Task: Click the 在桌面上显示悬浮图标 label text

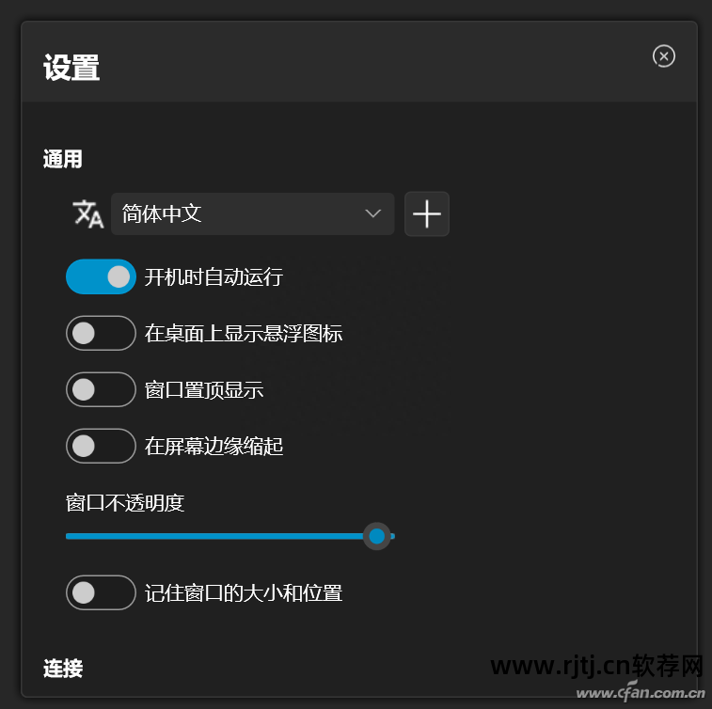Action: click(x=244, y=333)
